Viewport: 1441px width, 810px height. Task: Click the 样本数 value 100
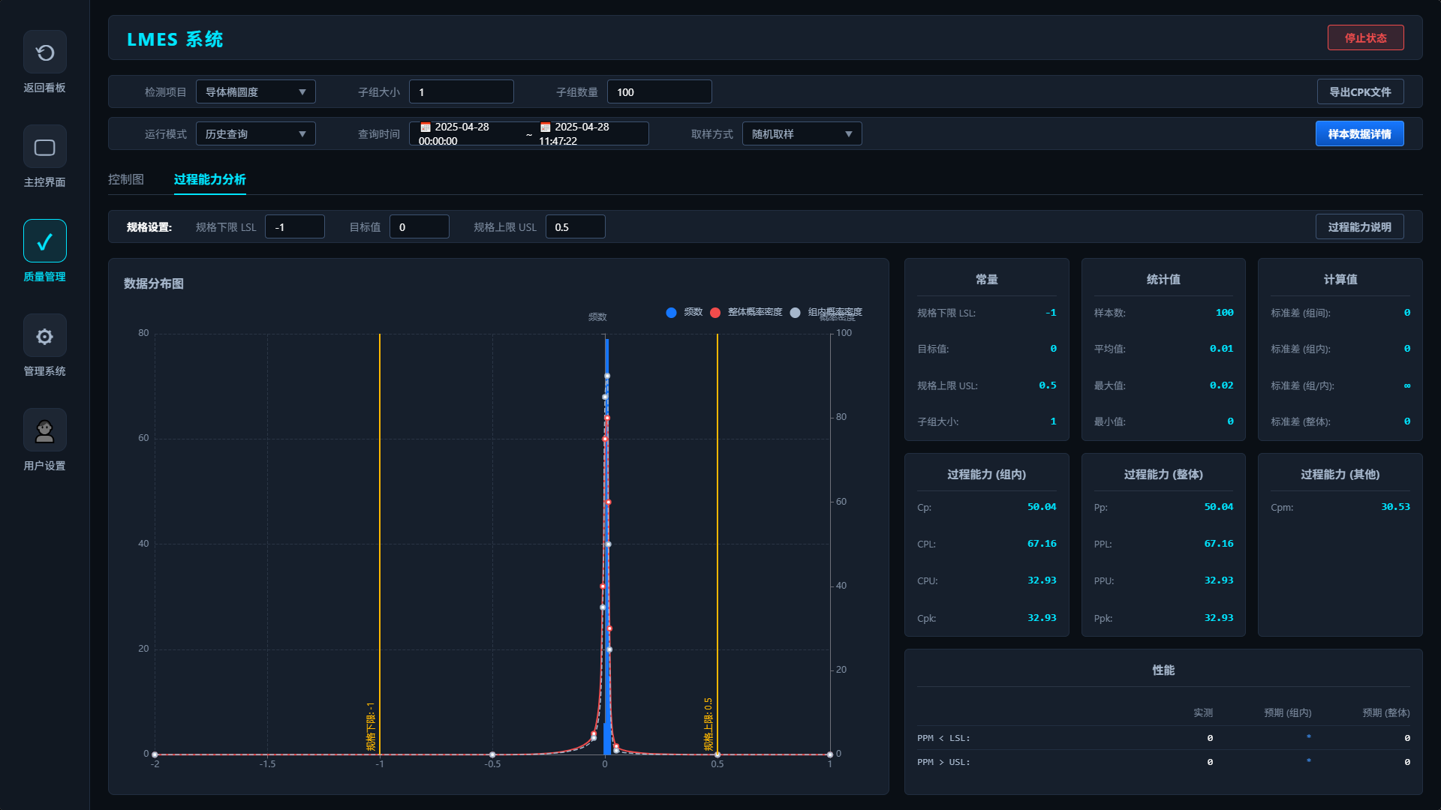[x=1225, y=313]
